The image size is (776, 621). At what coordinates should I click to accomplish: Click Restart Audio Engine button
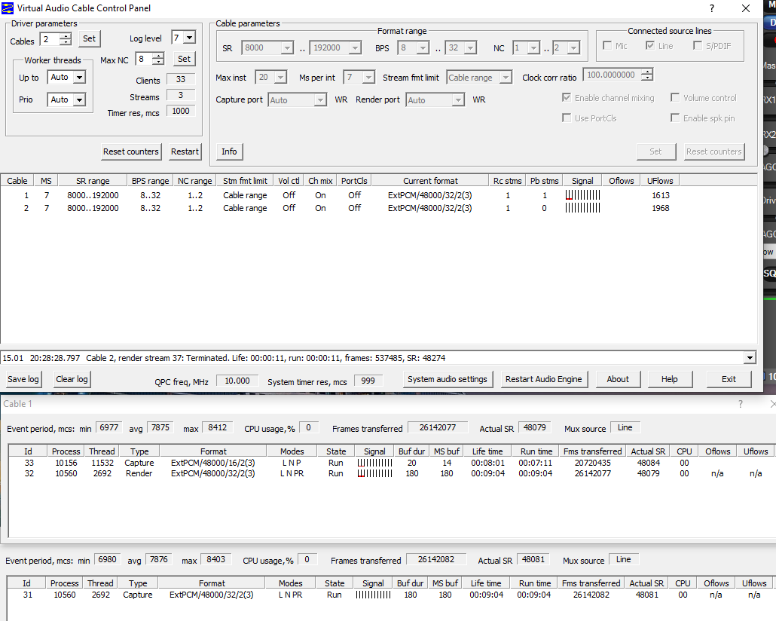[543, 379]
